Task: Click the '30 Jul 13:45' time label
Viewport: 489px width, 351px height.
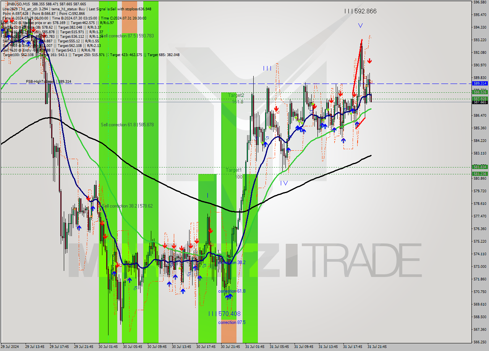Action: click(181, 347)
